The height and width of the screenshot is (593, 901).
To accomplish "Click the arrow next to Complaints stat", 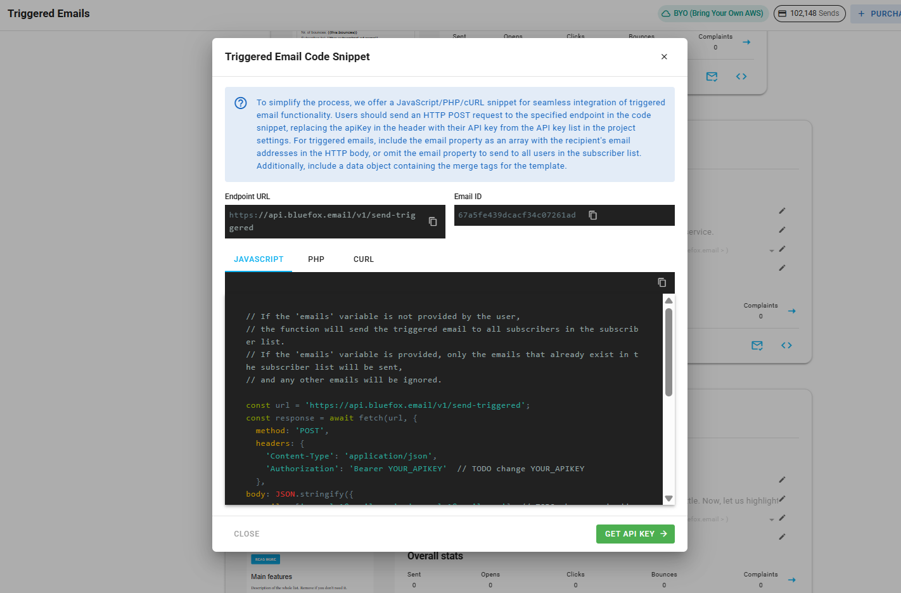I will (791, 311).
